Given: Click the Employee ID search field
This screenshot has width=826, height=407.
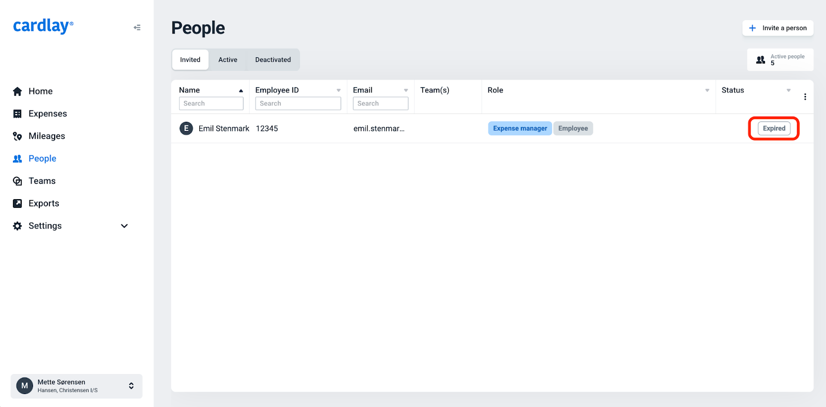Looking at the screenshot, I should tap(298, 104).
